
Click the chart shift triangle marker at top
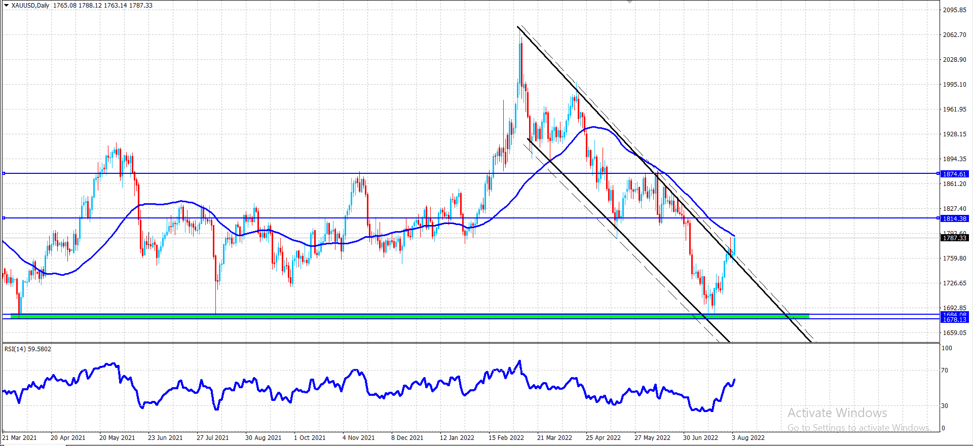pyautogui.click(x=629, y=2)
